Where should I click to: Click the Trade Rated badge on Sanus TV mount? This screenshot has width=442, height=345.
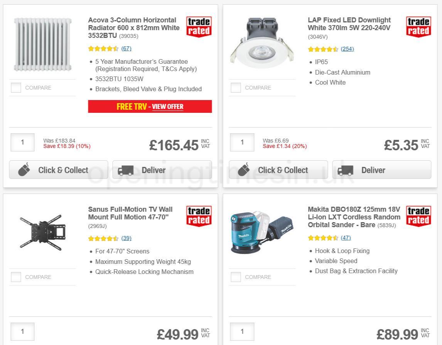click(x=198, y=215)
